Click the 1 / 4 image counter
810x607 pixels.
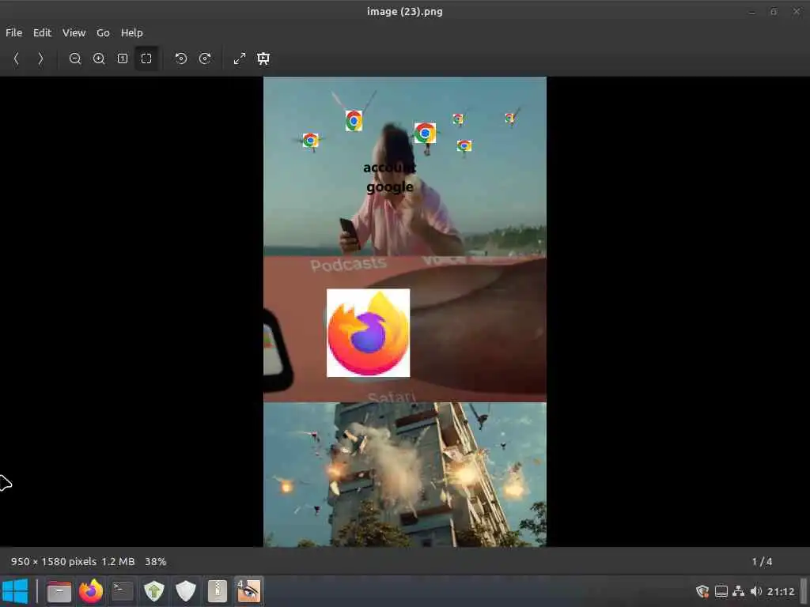[x=762, y=562]
